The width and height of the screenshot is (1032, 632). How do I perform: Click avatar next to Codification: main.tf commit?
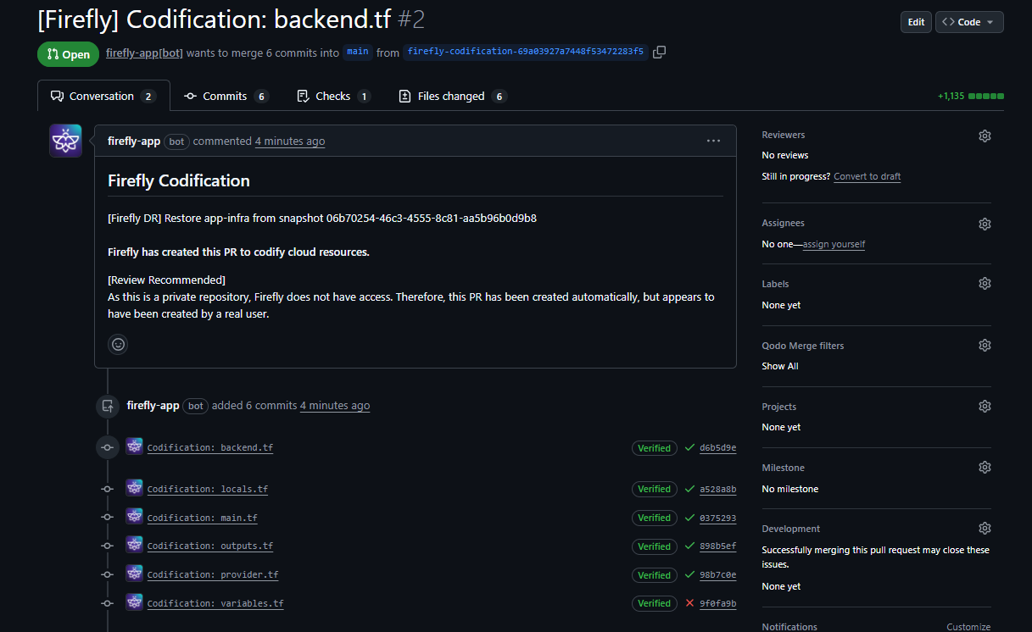coord(134,516)
